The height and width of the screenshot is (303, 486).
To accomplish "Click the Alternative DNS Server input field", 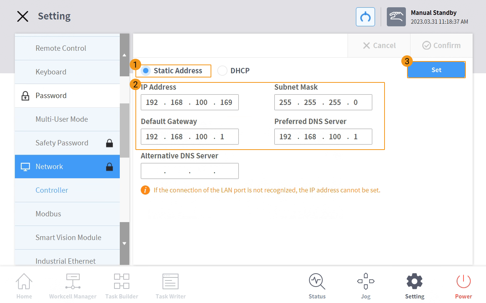I will coord(190,171).
